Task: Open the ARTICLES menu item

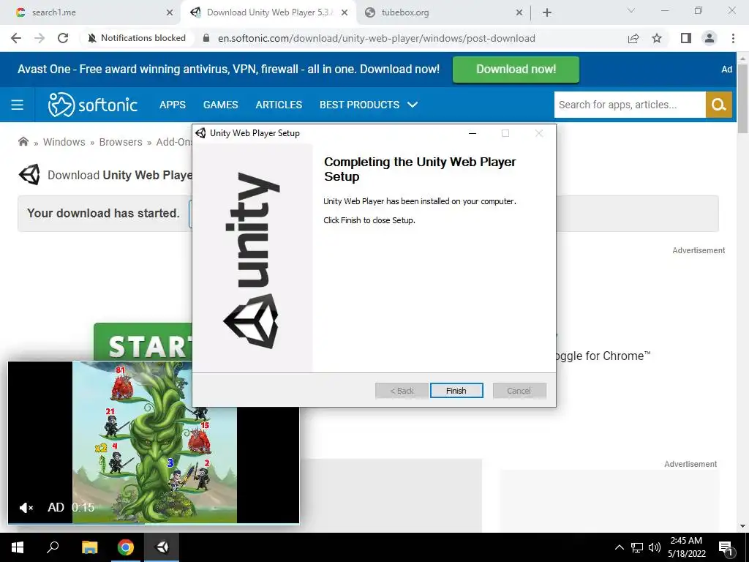Action: click(279, 105)
